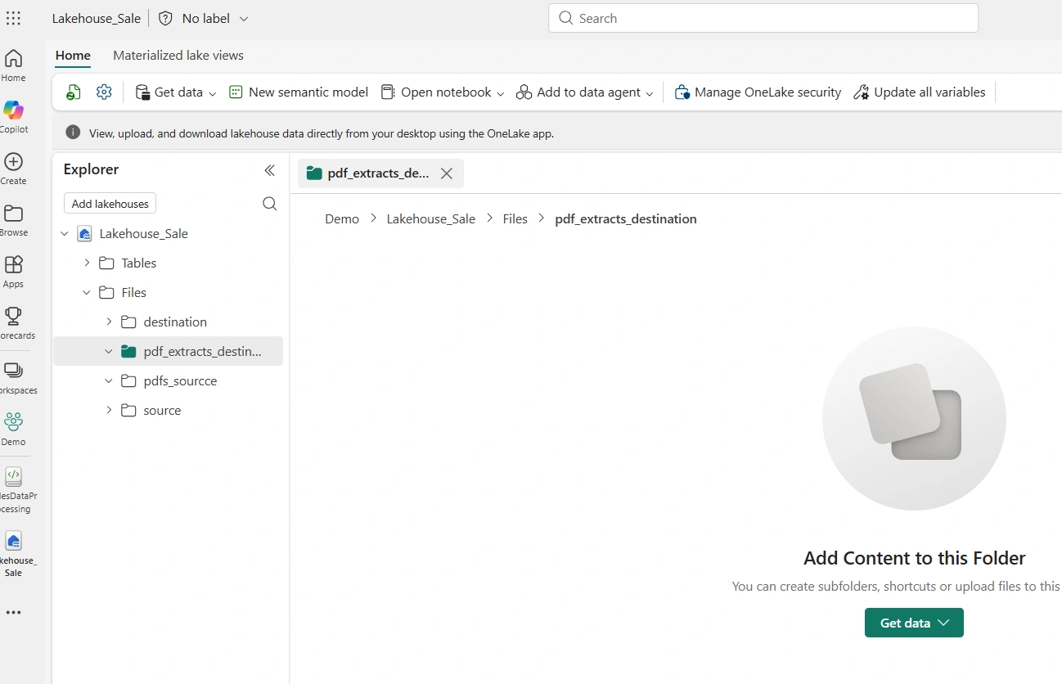The height and width of the screenshot is (684, 1062).
Task: Switch to the Home tab
Action: tap(73, 56)
